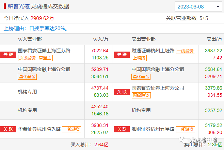Open 湘财证券杭州五星路 brokerage link
Image resolution: width=224 pixels, height=150 pixels.
(x=153, y=129)
